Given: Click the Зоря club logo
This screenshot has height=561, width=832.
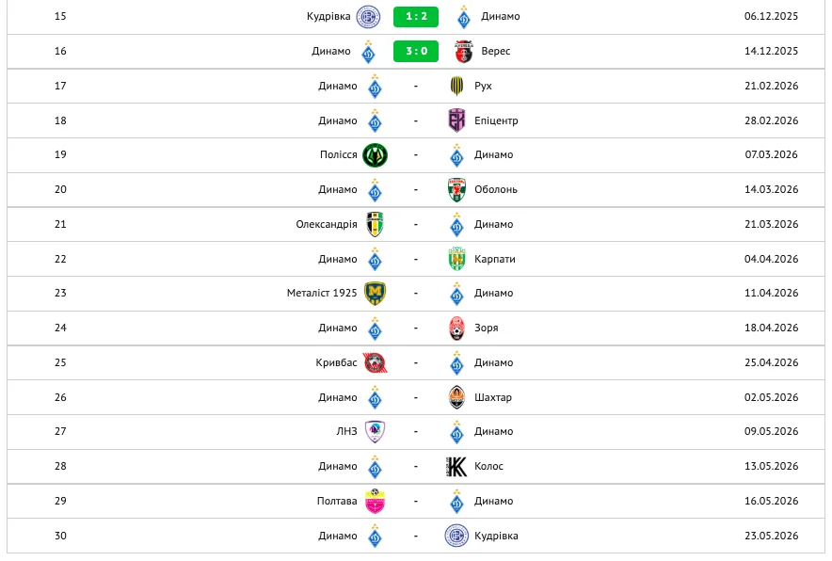Looking at the screenshot, I should (456, 329).
